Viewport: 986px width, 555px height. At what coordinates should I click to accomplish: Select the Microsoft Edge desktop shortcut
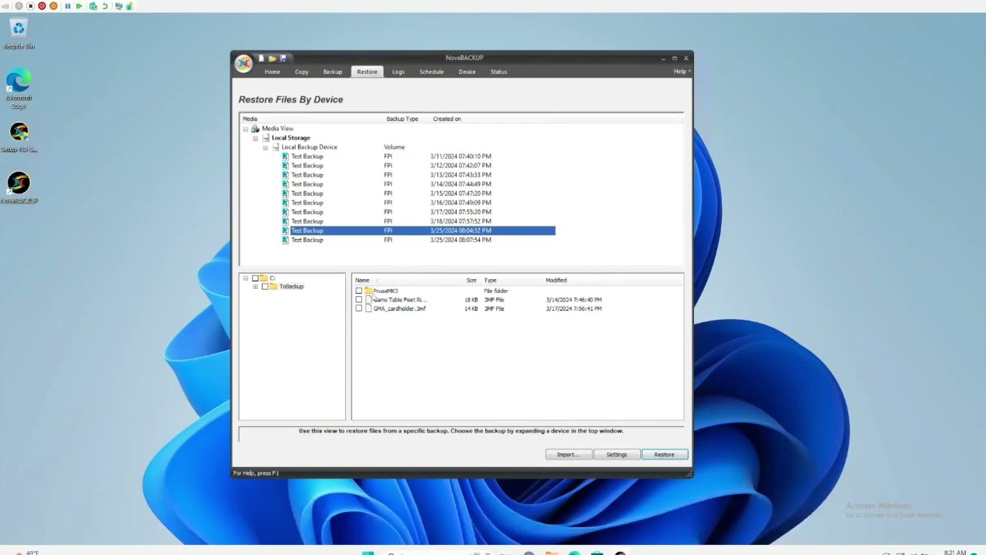pyautogui.click(x=18, y=89)
